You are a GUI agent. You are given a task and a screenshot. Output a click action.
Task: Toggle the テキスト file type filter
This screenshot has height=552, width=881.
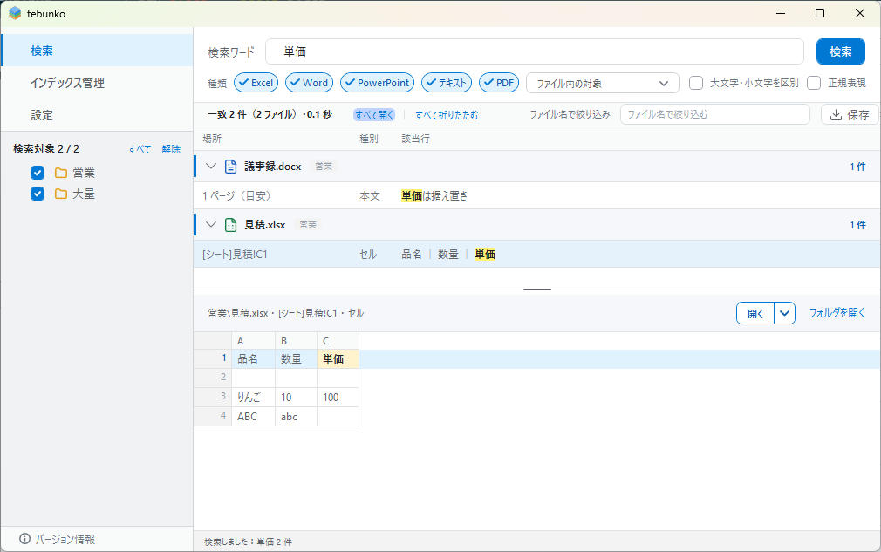[x=447, y=83]
